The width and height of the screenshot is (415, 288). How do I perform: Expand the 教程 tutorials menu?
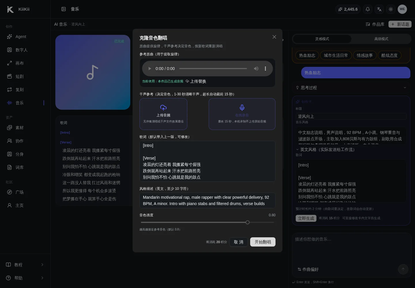(x=25, y=265)
